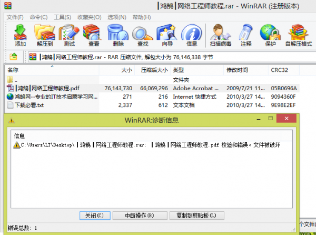Click the 保护 (Protect) toolbar icon
This screenshot has height=235, width=316.
(x=270, y=35)
